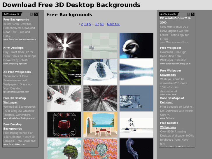
Task: Go to page 2 of backgrounds
Action: (82, 24)
